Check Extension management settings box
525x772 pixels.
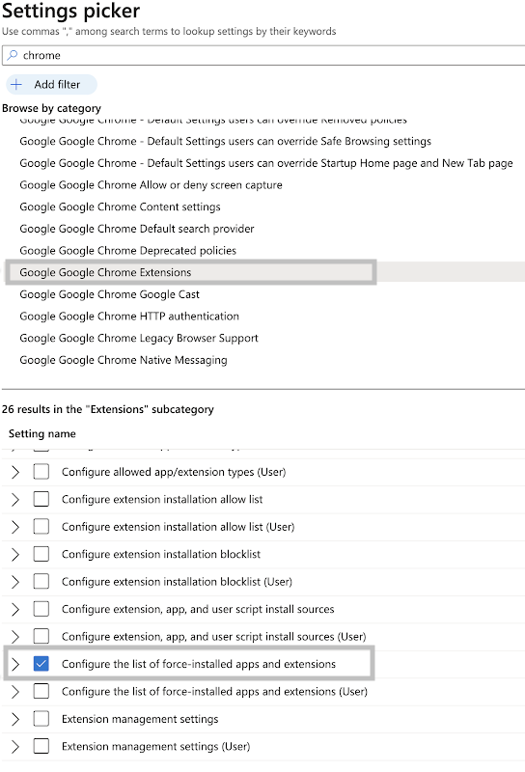point(41,719)
